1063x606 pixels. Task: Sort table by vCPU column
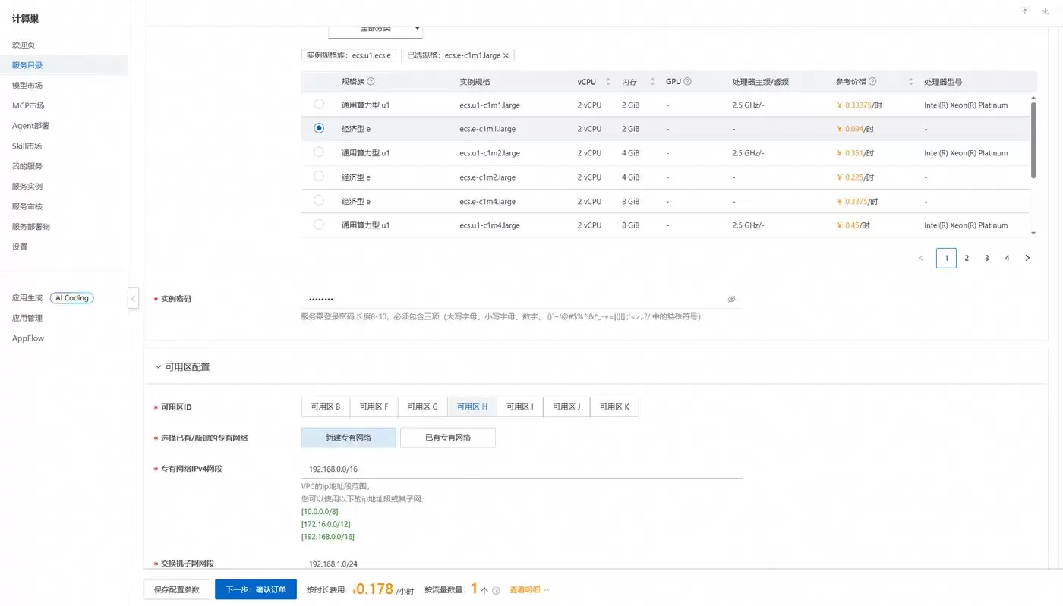pos(607,82)
